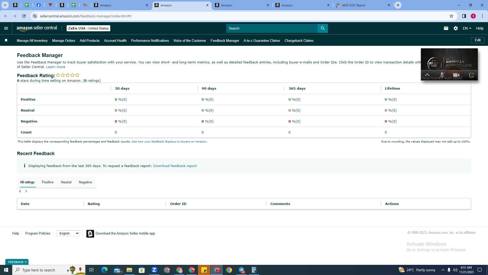Select the All ratings tab

click(27, 182)
